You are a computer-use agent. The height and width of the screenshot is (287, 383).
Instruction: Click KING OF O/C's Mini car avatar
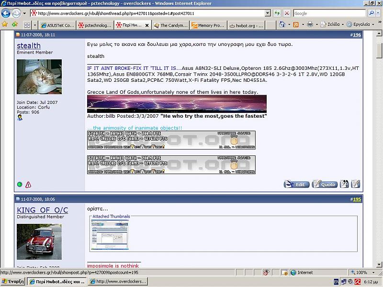pyautogui.click(x=39, y=242)
